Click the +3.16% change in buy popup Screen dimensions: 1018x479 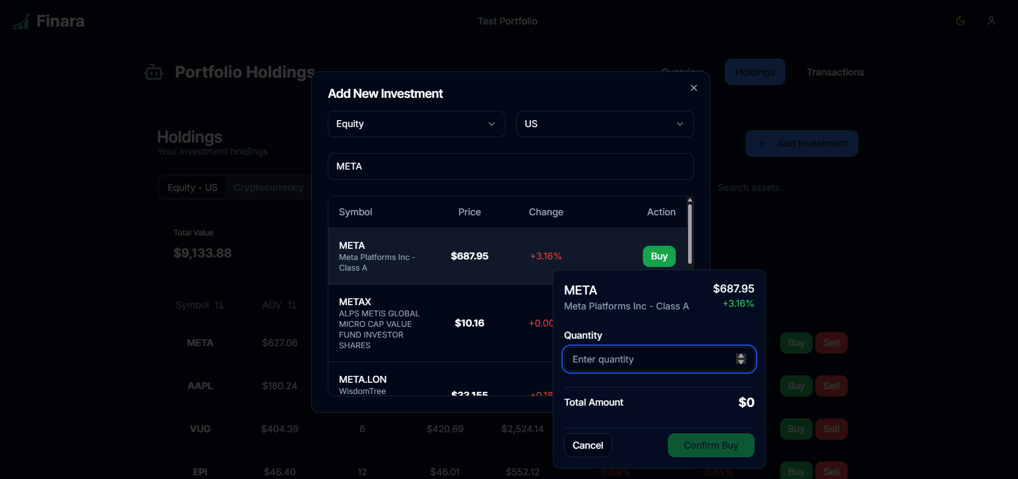[738, 304]
